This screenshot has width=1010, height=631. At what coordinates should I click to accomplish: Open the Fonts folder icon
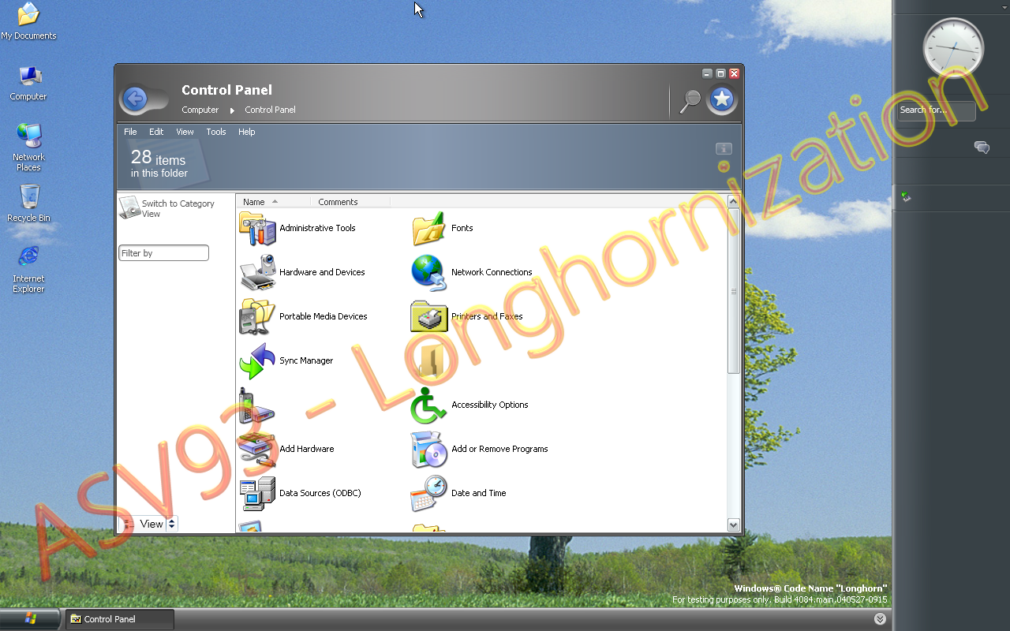click(429, 229)
